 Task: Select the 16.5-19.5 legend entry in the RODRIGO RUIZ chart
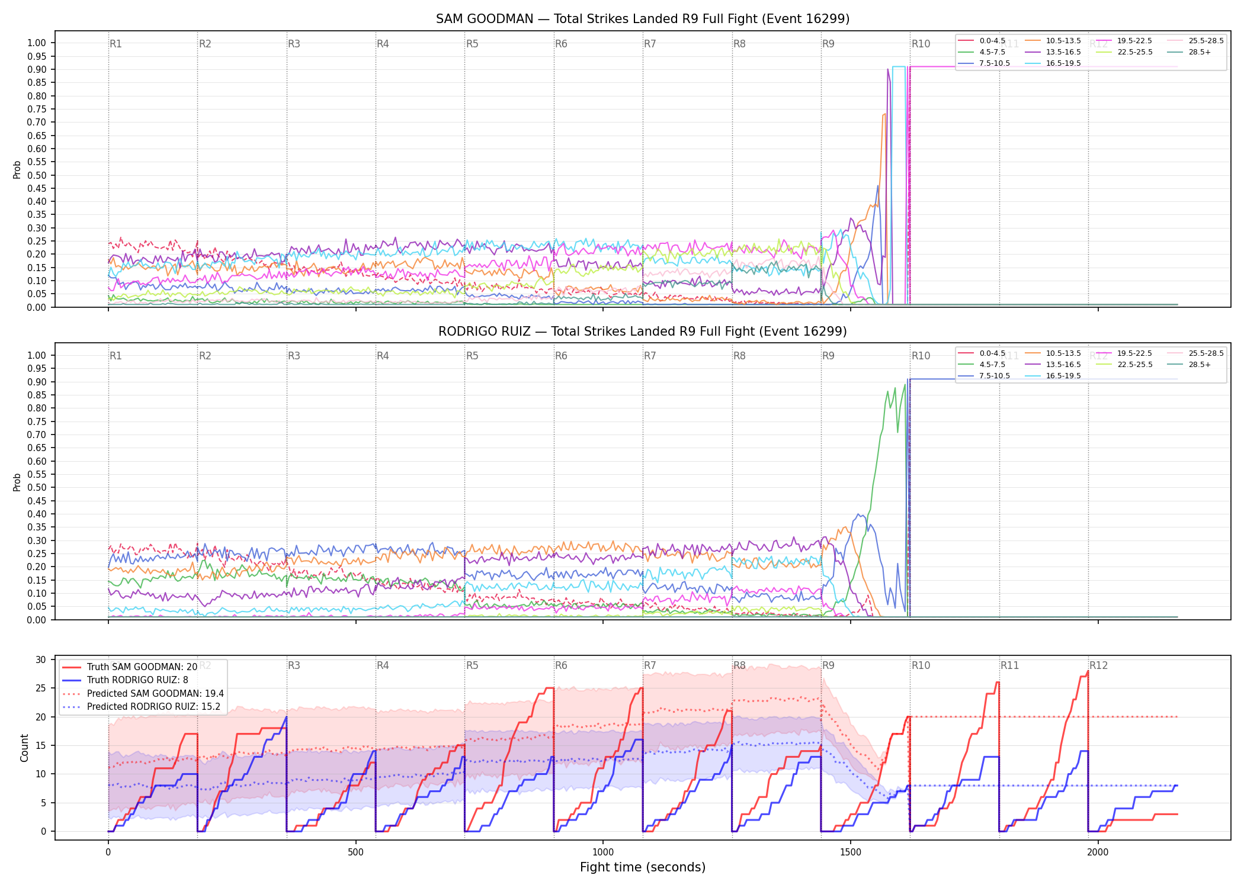[1053, 376]
